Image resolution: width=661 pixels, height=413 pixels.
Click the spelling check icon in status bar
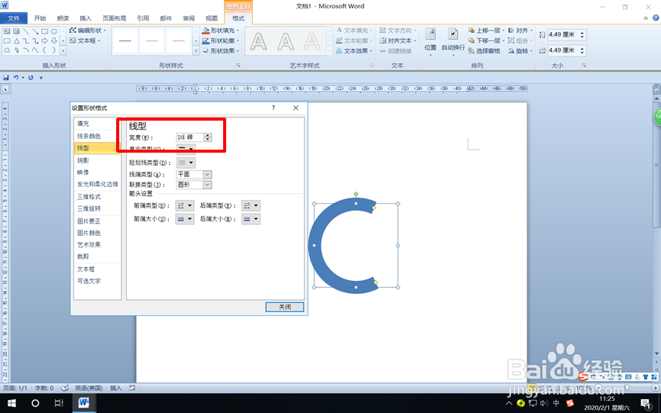[65, 388]
